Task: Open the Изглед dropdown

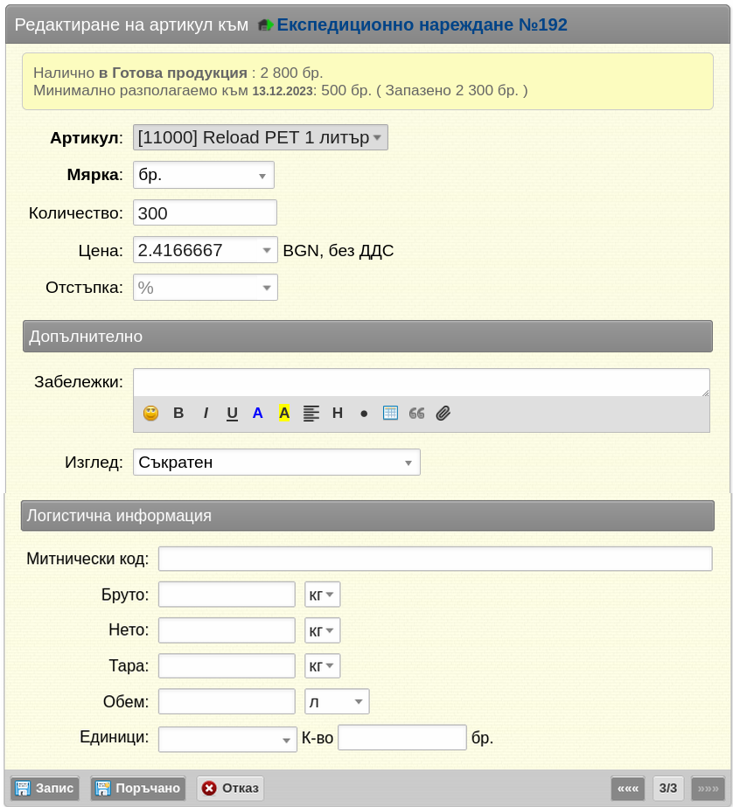Action: tap(276, 463)
